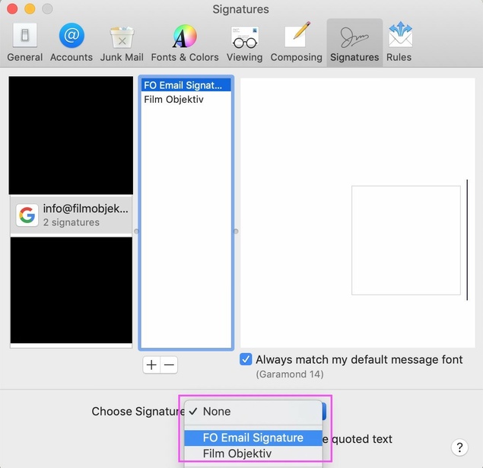
Task: Select FO Email Signat... in the signature list
Action: pyautogui.click(x=186, y=85)
